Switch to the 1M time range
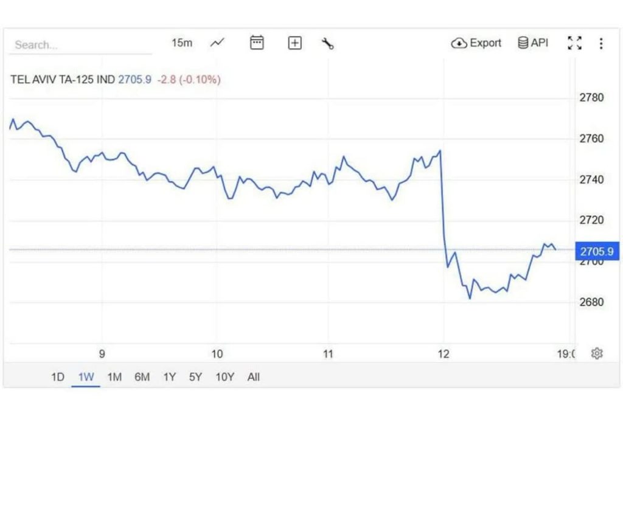Image resolution: width=623 pixels, height=517 pixels. (x=114, y=377)
